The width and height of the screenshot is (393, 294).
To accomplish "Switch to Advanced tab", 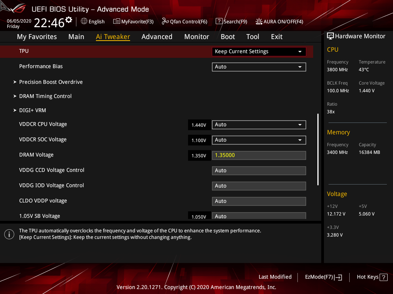I will [x=157, y=37].
